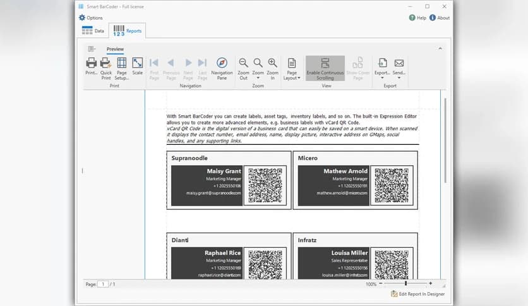The width and height of the screenshot is (528, 306).
Task: Click the Louisa Miller QR code
Action: tap(392, 264)
